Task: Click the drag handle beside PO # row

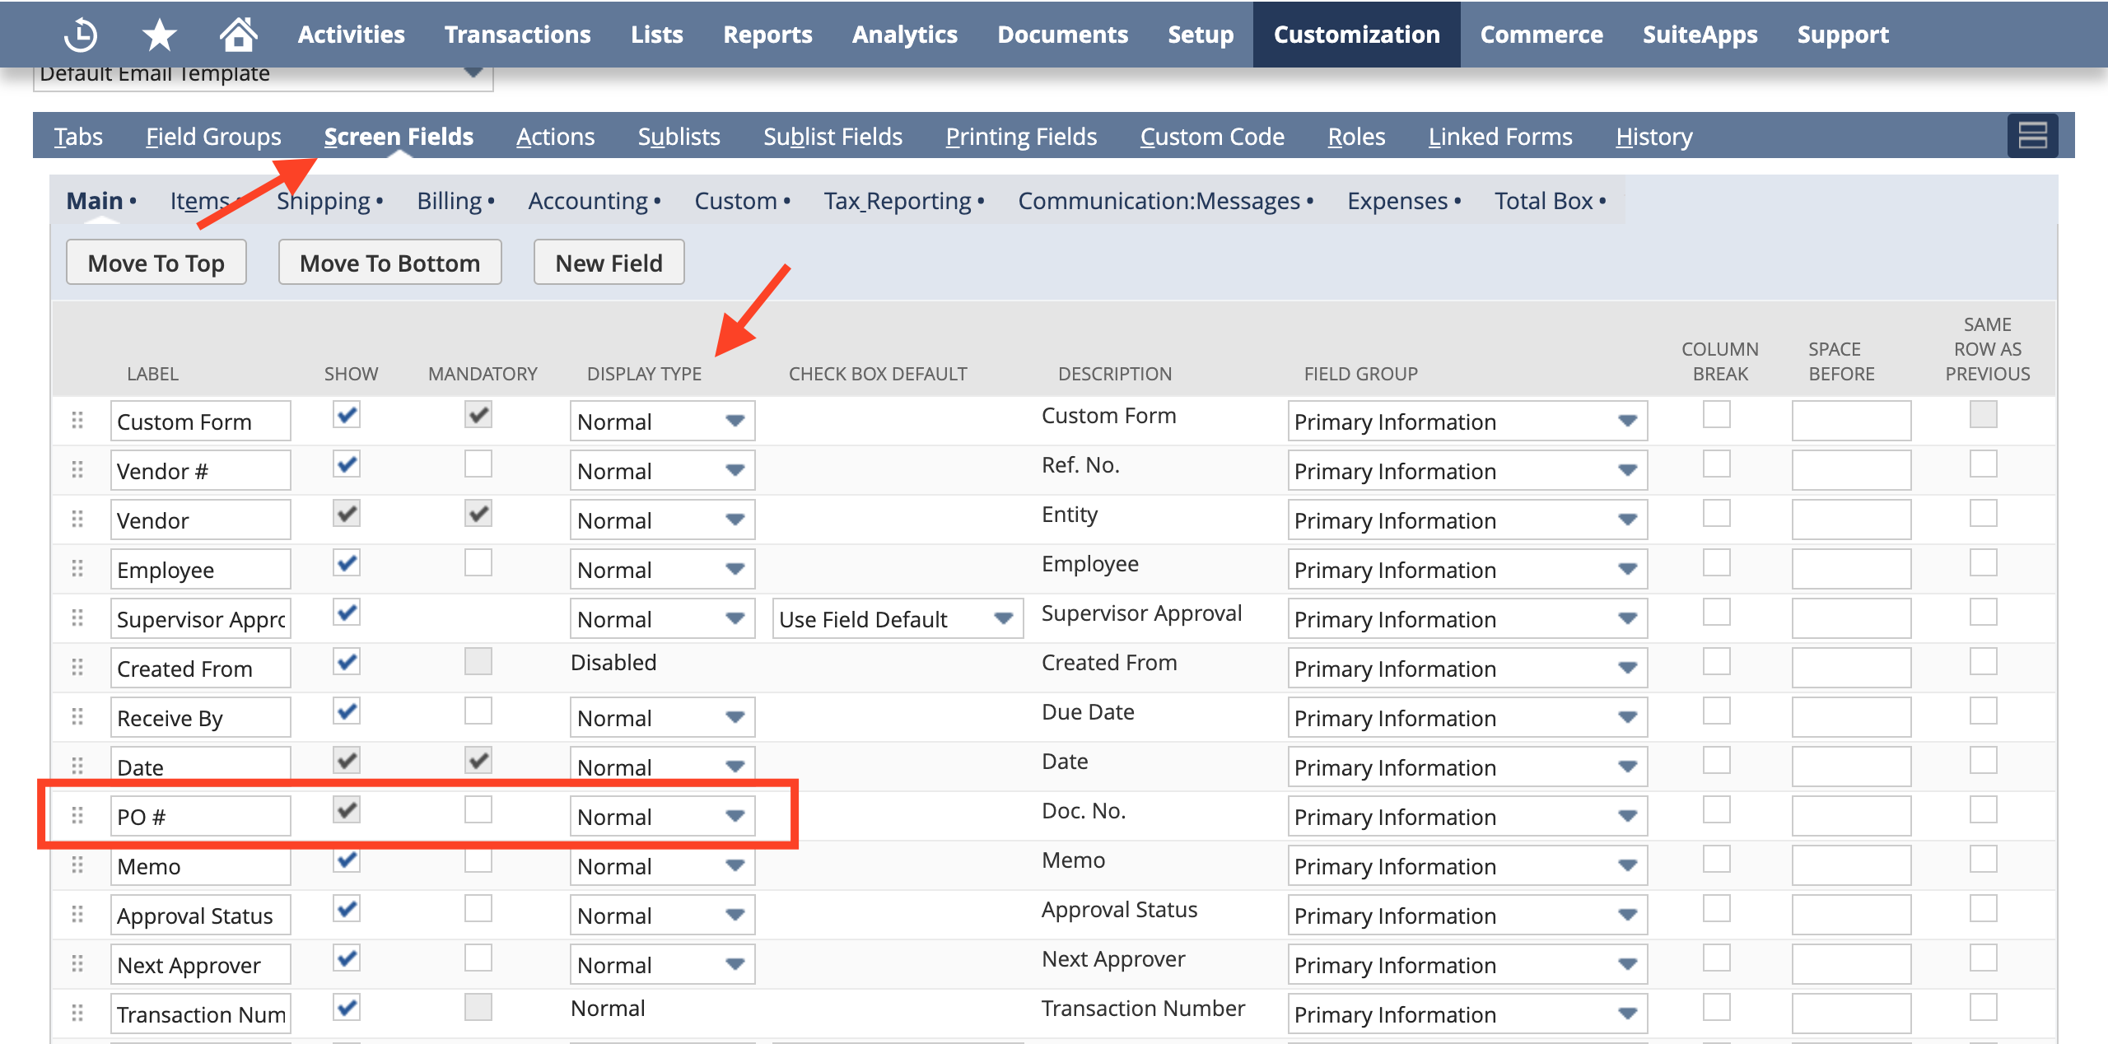Action: [x=77, y=816]
